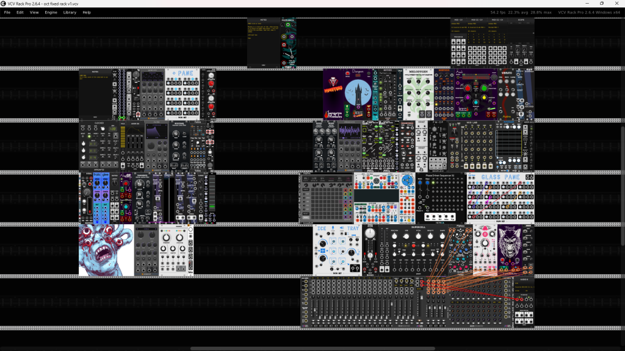Click the microphone icon on Ice Tray
This screenshot has height=351, width=625.
pyautogui.click(x=333, y=229)
